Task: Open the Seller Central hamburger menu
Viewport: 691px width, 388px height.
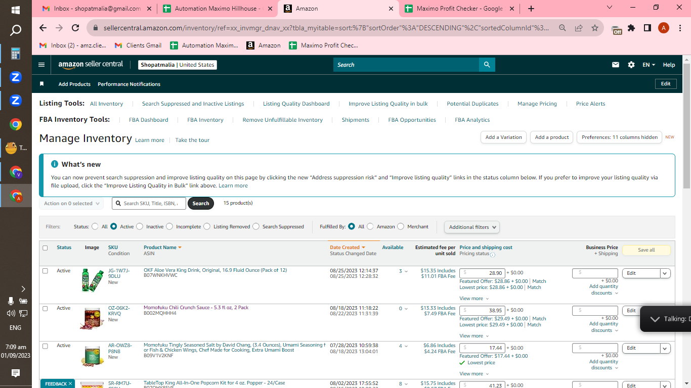Action: [x=41, y=65]
